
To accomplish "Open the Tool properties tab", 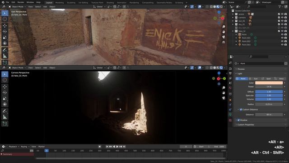I will 230,63.
